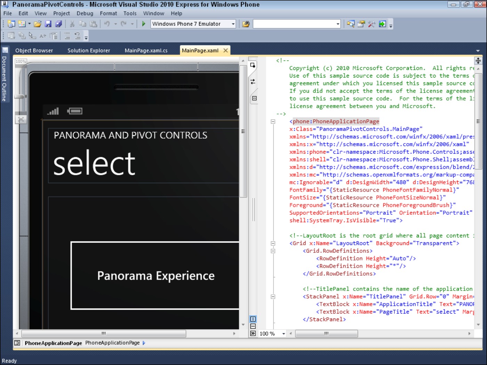Click the Find in Files binoculars icon
Screen dimensions: 487x365
pyautogui.click(x=246, y=24)
